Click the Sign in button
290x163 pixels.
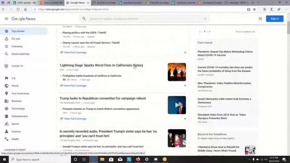point(275,19)
